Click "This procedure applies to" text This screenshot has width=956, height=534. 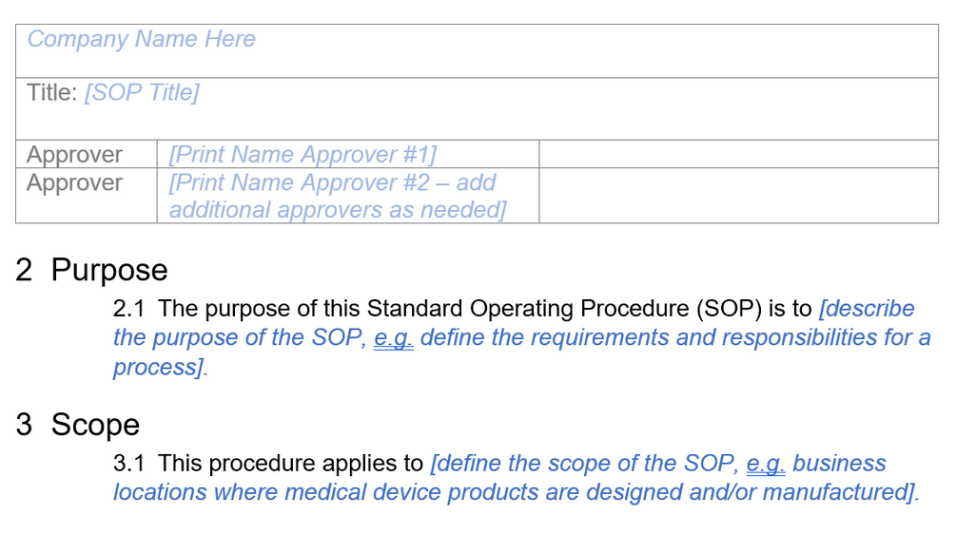pos(290,464)
